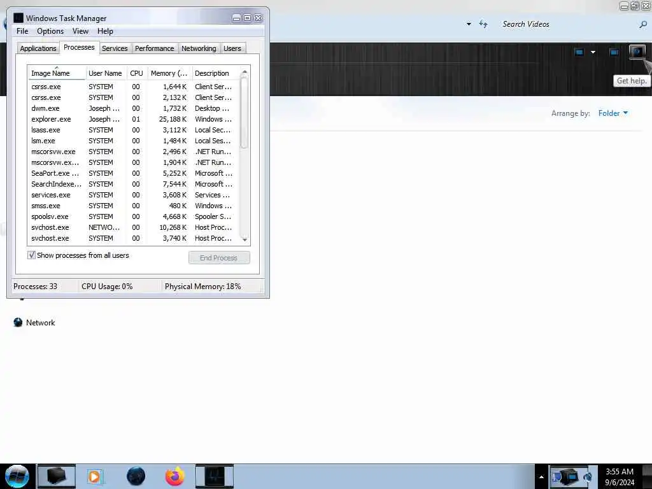This screenshot has height=489, width=652.
Task: Switch to the Users tab
Action: click(x=232, y=48)
